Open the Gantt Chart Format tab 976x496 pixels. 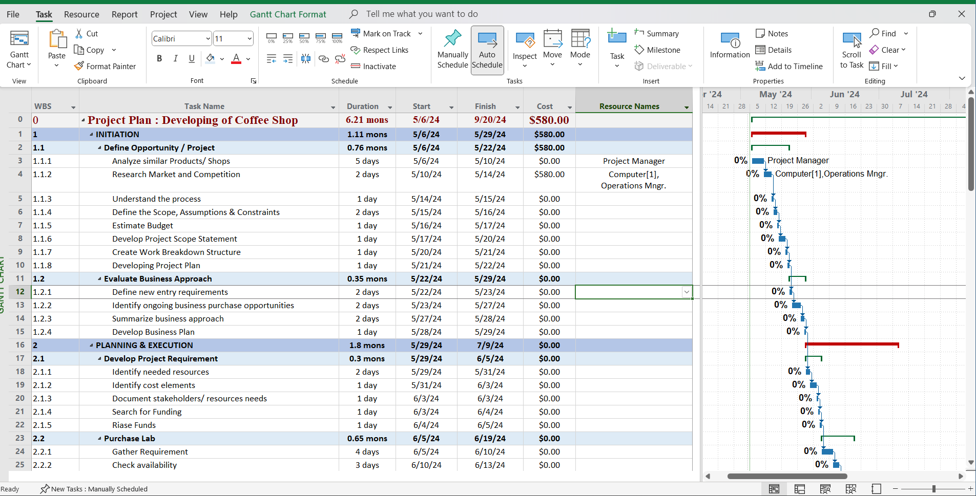(x=288, y=14)
